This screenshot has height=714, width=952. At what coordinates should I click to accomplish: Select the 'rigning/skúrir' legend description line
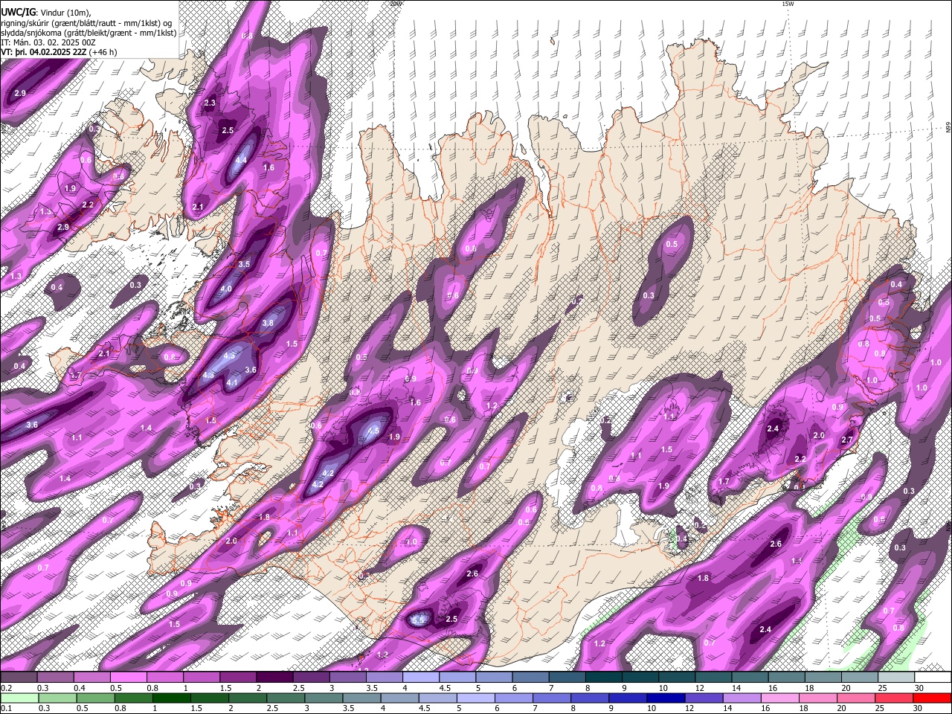[87, 23]
